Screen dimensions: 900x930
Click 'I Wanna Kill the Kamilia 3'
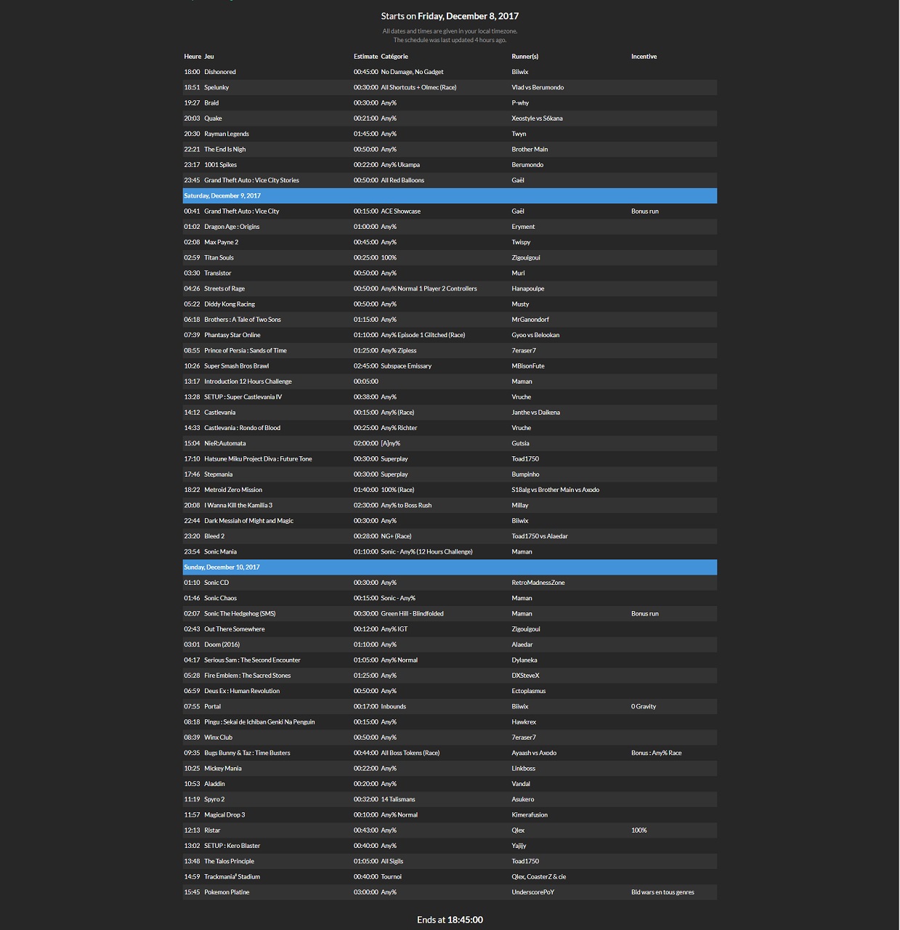tap(238, 506)
